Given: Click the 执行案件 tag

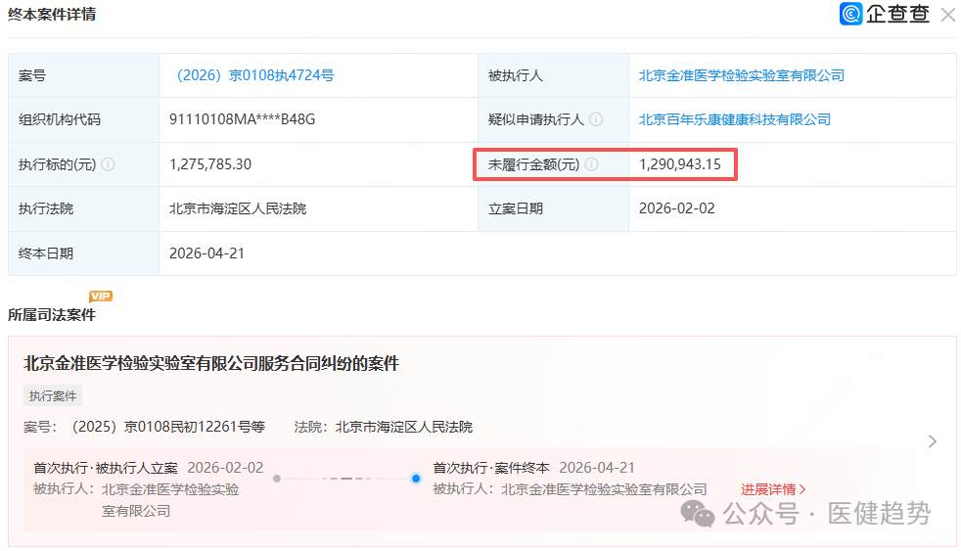Looking at the screenshot, I should pyautogui.click(x=53, y=396).
